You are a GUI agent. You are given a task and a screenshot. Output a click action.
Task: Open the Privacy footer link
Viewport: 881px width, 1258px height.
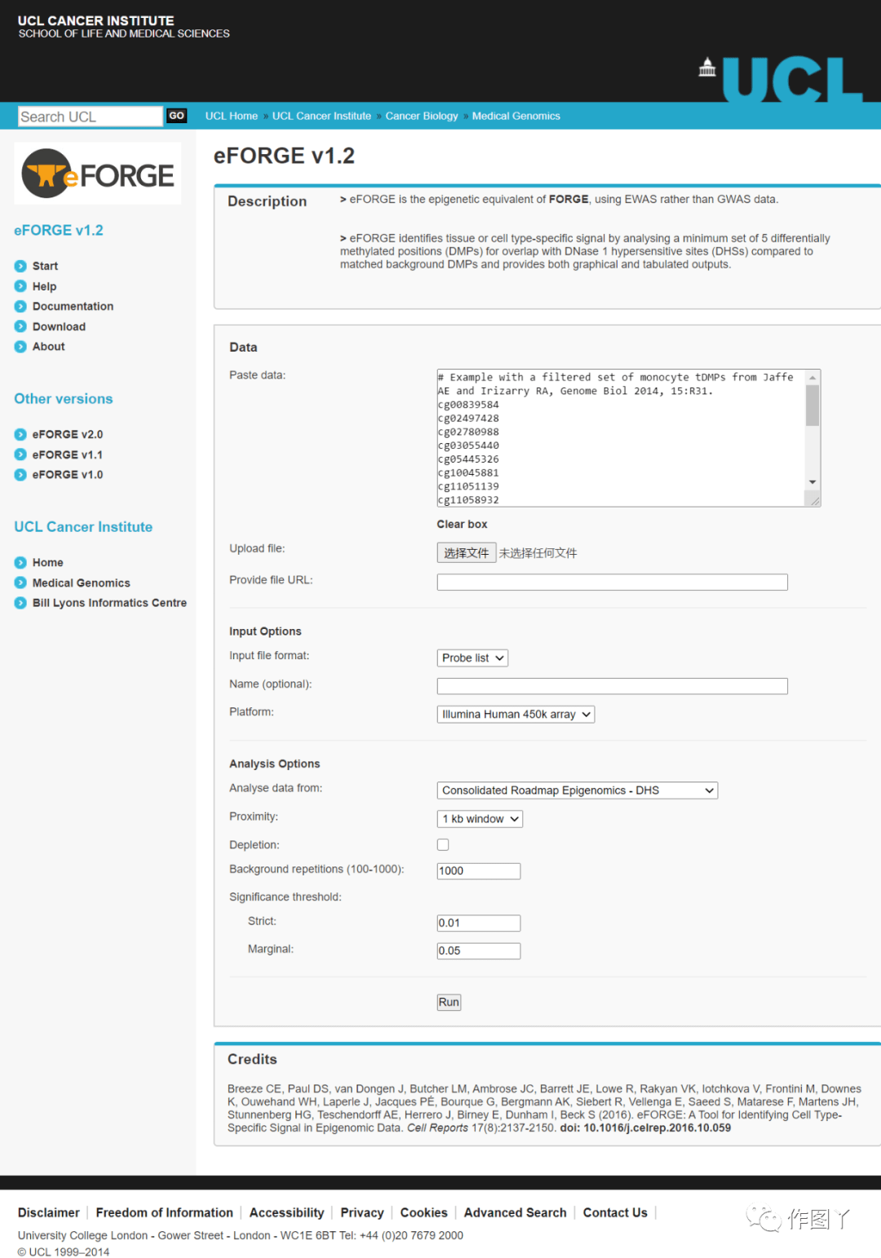362,1213
